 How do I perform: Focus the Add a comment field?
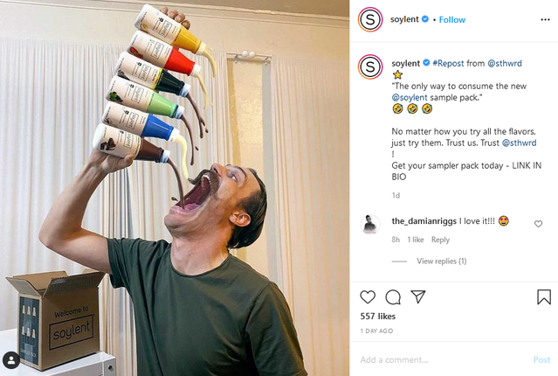pyautogui.click(x=441, y=359)
